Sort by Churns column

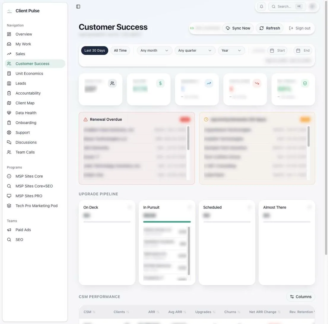click(x=232, y=312)
